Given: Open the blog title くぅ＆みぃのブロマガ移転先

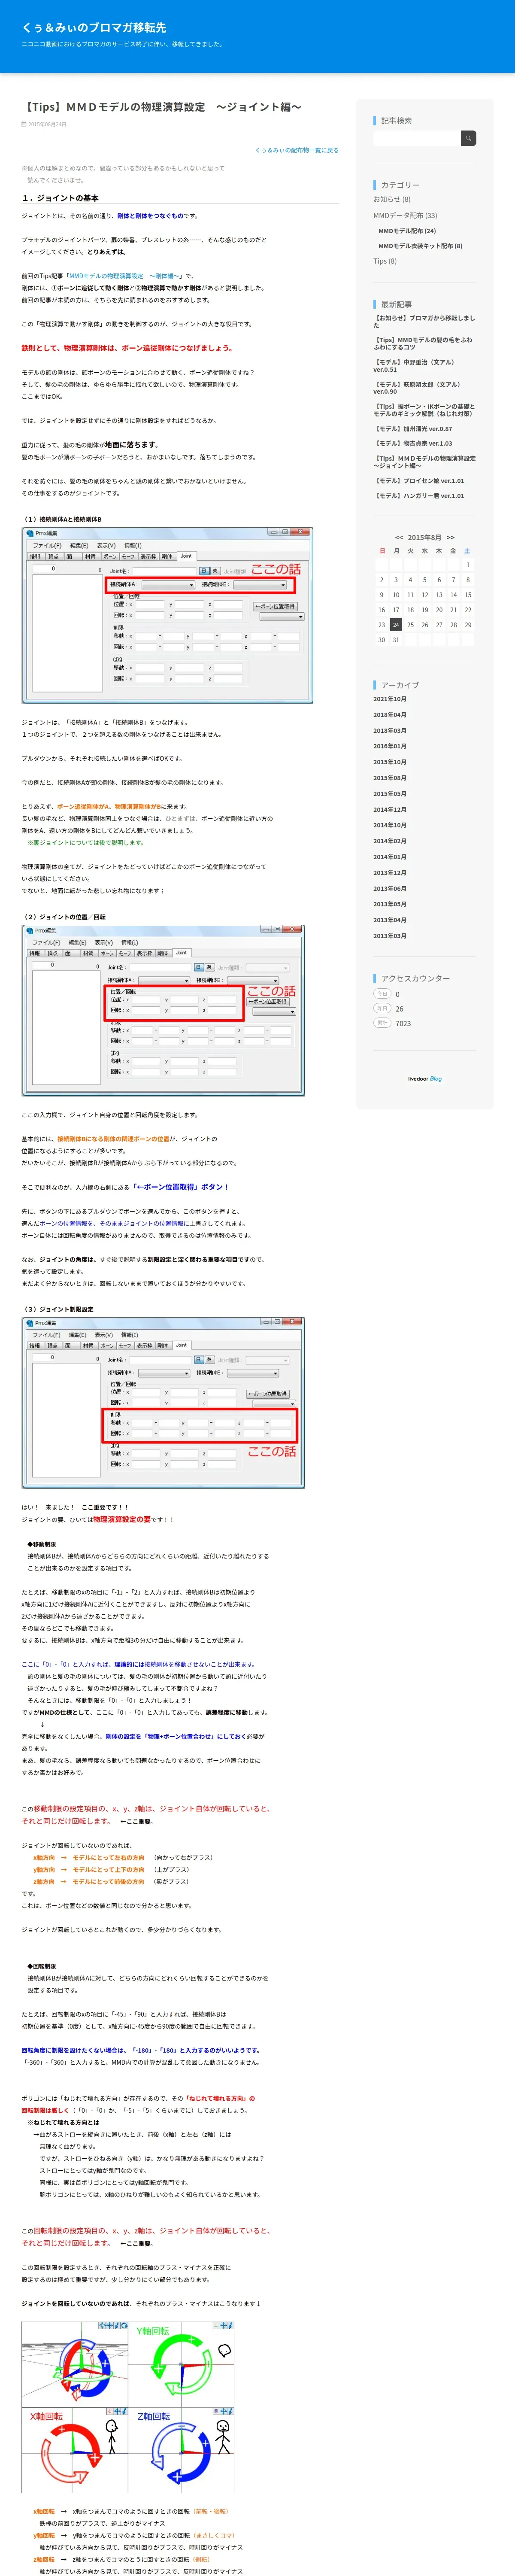Looking at the screenshot, I should [x=94, y=27].
